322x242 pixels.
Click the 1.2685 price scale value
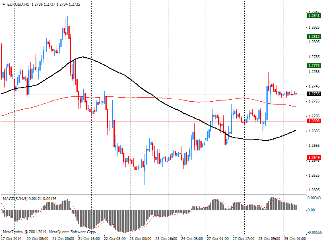[314, 131]
